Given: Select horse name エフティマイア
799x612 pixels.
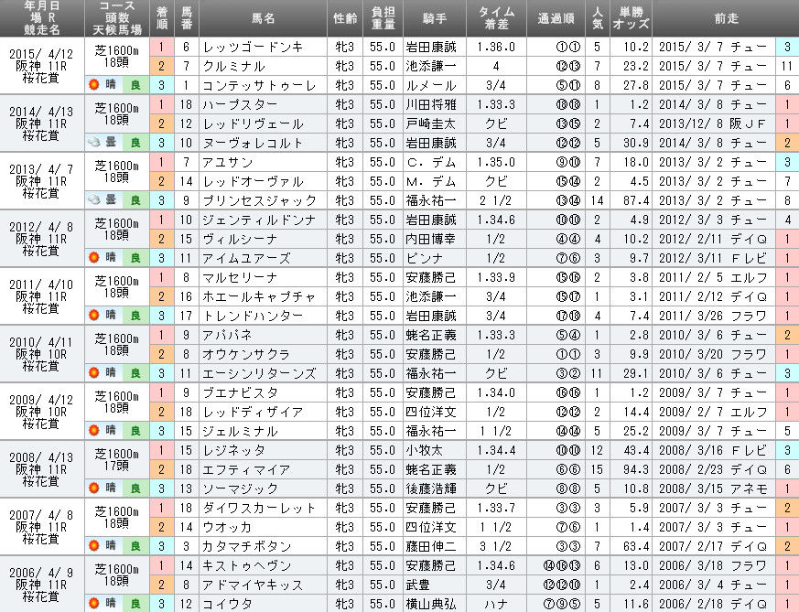Looking at the screenshot, I should point(246,469).
